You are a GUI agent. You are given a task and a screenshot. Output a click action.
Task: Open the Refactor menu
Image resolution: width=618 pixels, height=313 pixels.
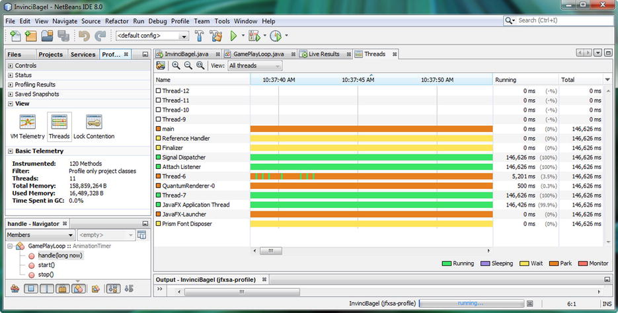pyautogui.click(x=117, y=21)
